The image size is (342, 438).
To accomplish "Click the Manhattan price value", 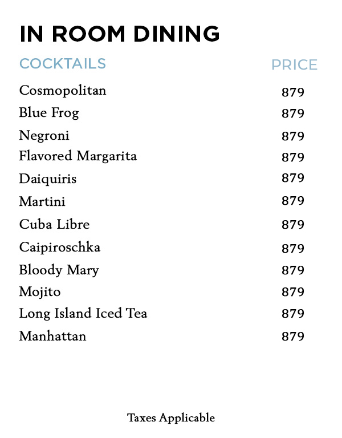I will click(x=293, y=336).
